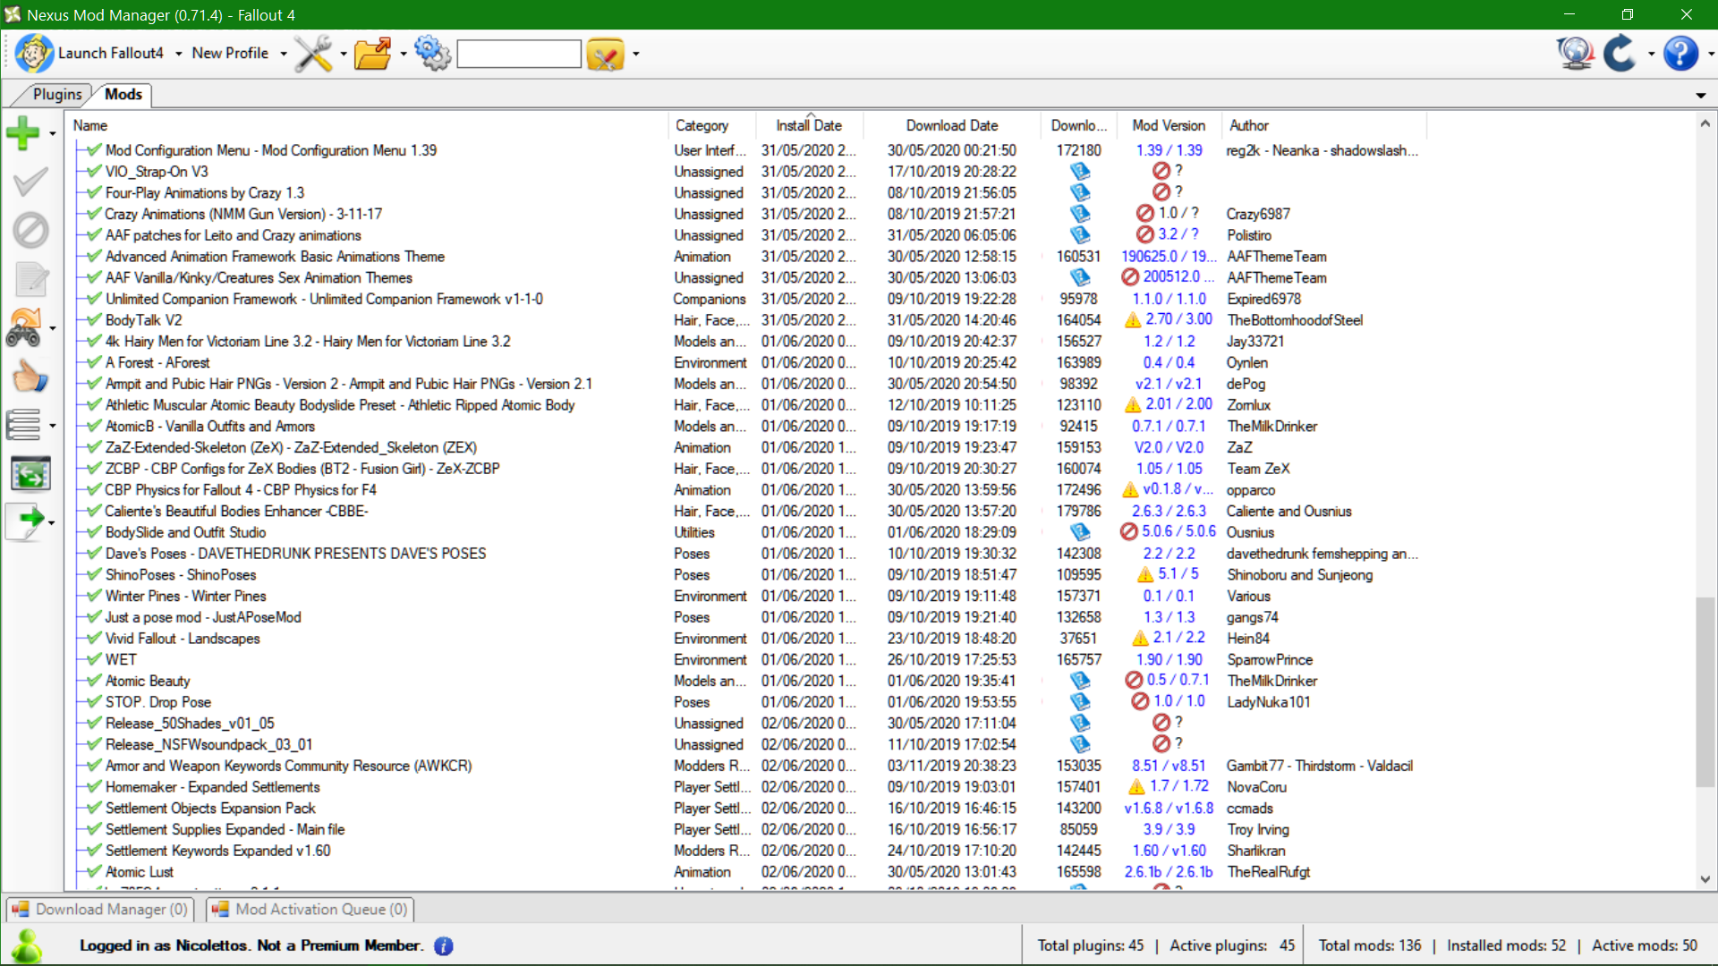Open the dropdown arrow beside the tools icon
This screenshot has height=966, width=1718.
point(344,55)
